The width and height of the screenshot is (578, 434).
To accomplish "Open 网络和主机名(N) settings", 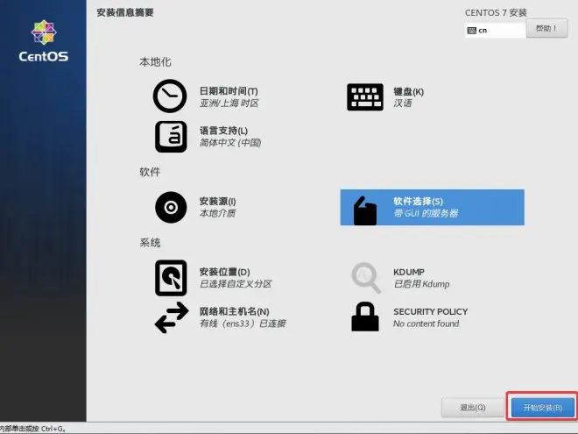I will (234, 311).
